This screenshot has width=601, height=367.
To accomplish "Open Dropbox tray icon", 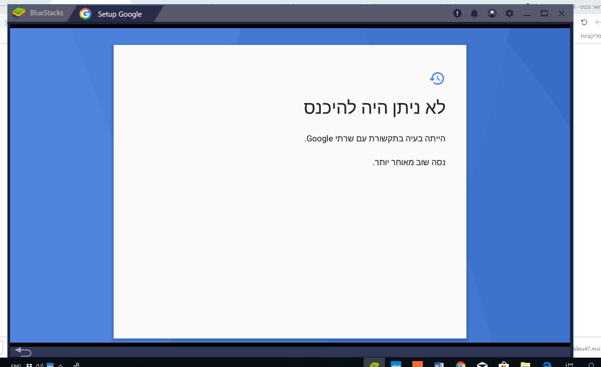I will click(29, 365).
